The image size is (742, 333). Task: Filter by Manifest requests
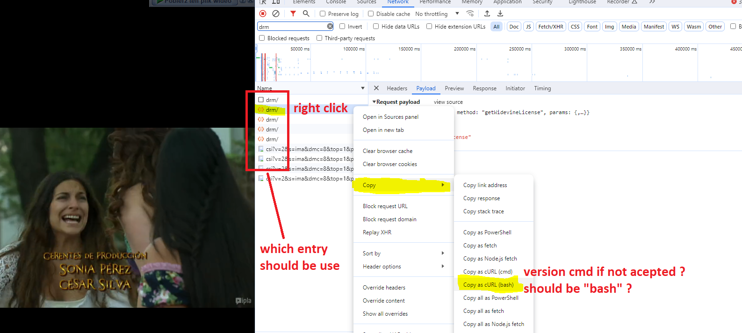[x=654, y=27]
